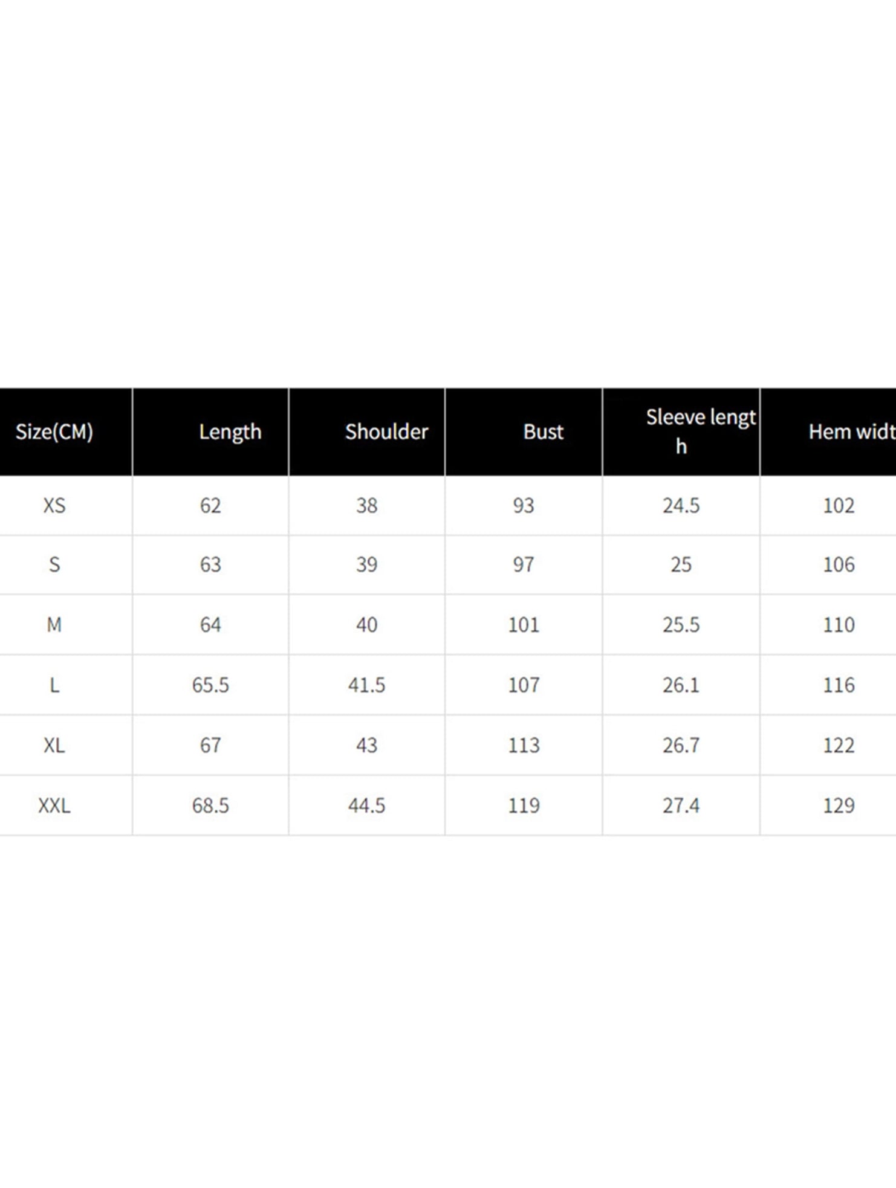Image resolution: width=896 pixels, height=1188 pixels.
Task: Click the XL size row label
Action: point(54,745)
